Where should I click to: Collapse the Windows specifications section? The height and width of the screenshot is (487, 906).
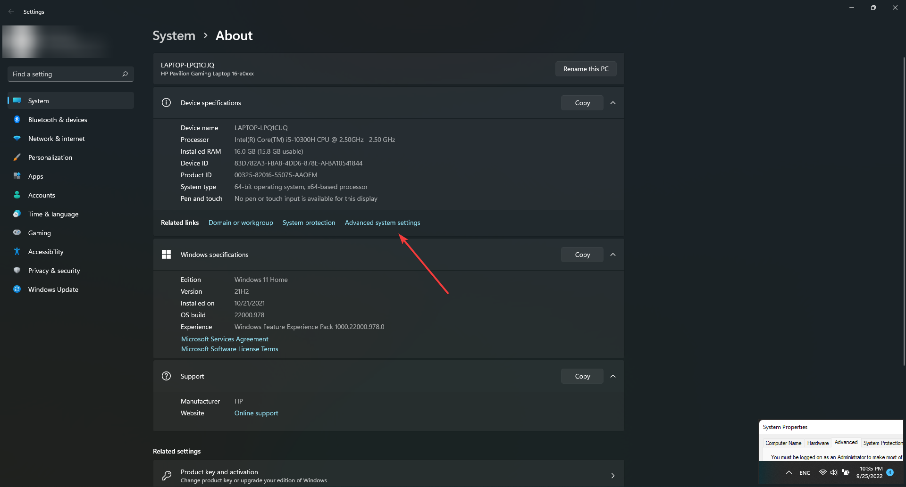pyautogui.click(x=613, y=255)
